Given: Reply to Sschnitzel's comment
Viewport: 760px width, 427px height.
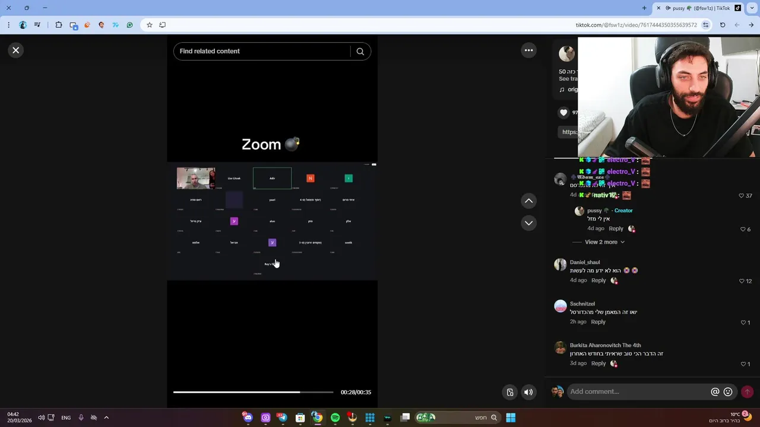Looking at the screenshot, I should [598, 322].
